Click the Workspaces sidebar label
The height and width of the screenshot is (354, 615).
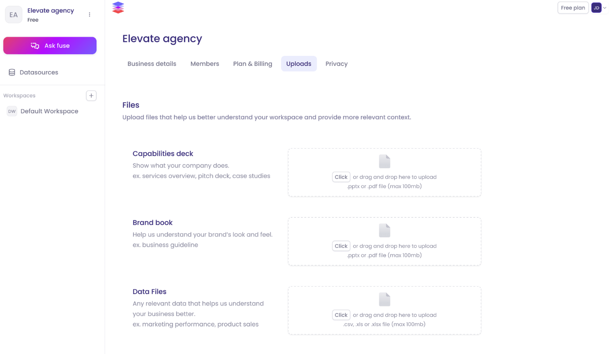(x=19, y=95)
